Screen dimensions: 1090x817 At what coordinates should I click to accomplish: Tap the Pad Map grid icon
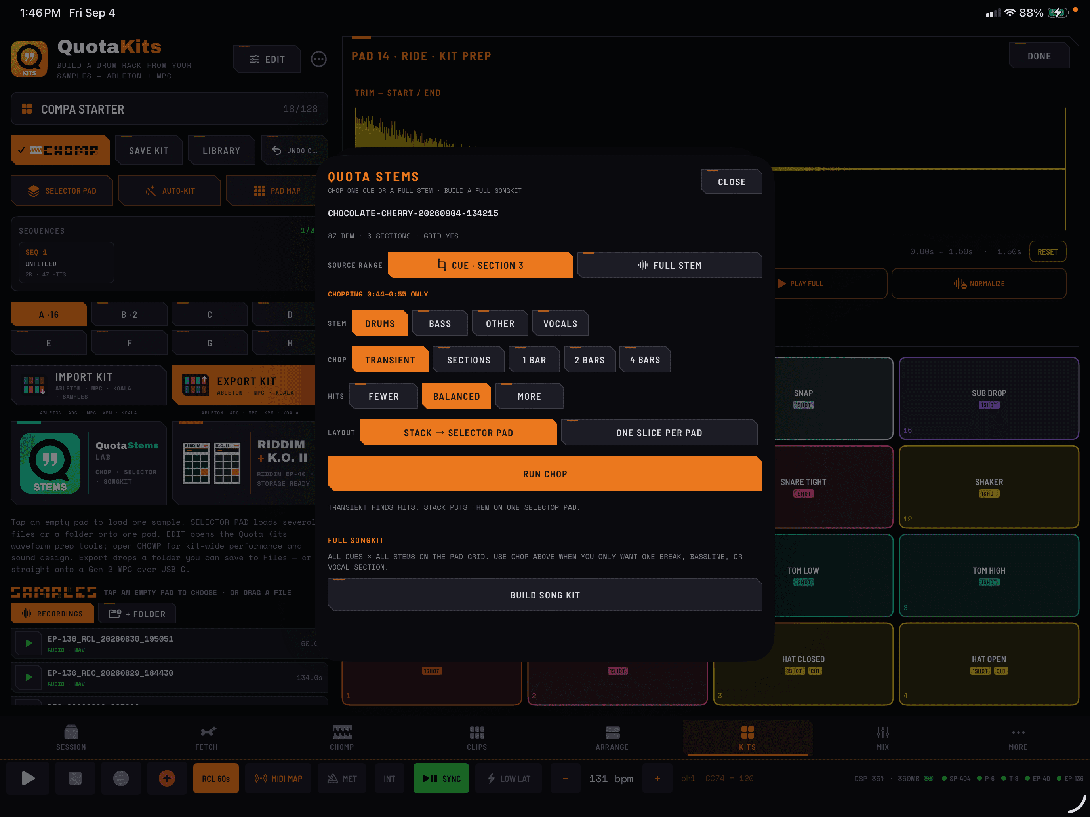pos(259,190)
